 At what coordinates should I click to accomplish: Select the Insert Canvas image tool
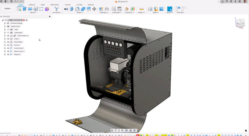161,9
